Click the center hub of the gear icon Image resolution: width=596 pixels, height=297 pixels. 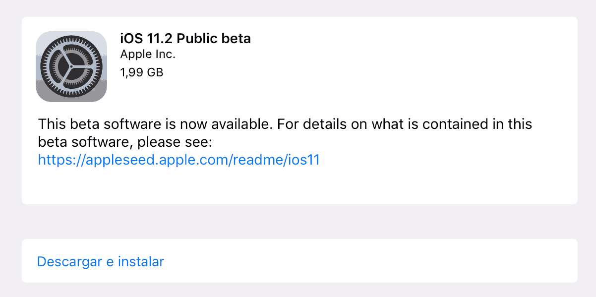(x=71, y=66)
